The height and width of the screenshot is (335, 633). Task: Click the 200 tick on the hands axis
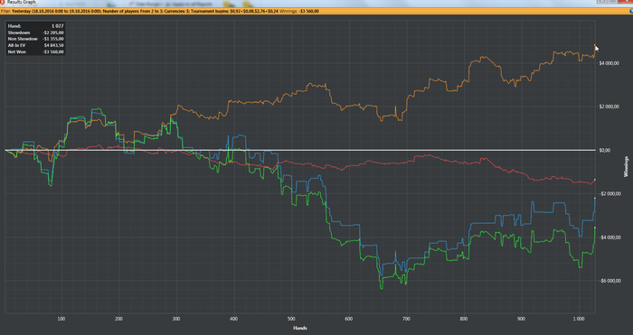pyautogui.click(x=118, y=319)
